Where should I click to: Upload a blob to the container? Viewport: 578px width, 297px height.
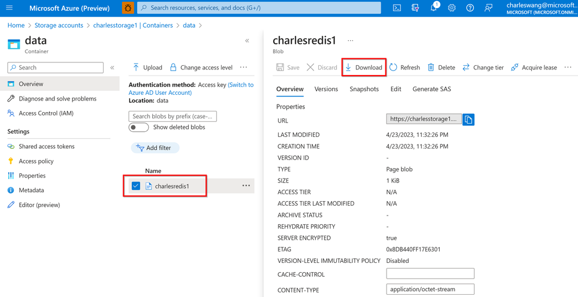click(147, 68)
